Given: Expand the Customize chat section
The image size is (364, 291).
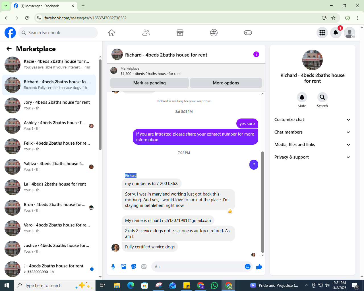Looking at the screenshot, I should 312,120.
